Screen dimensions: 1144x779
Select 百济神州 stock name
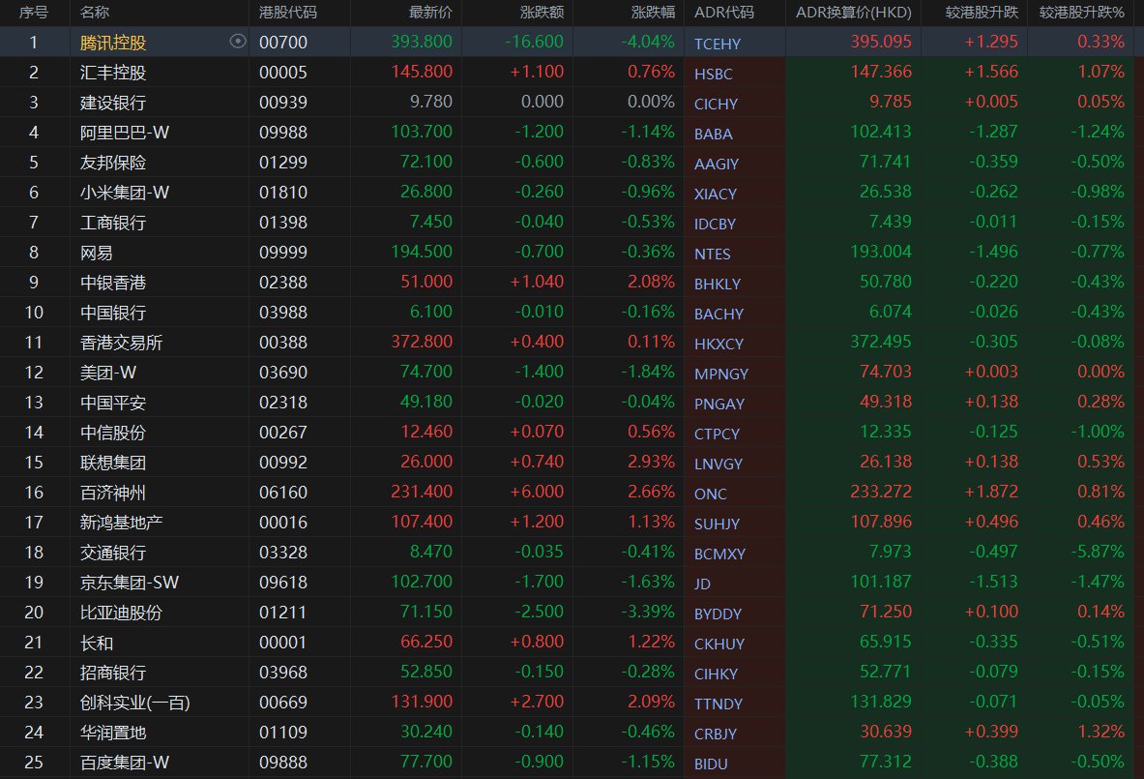pos(113,493)
